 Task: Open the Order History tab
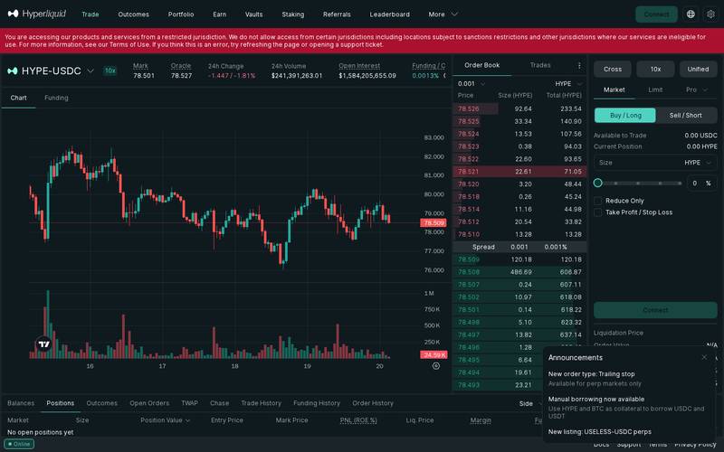click(x=373, y=403)
